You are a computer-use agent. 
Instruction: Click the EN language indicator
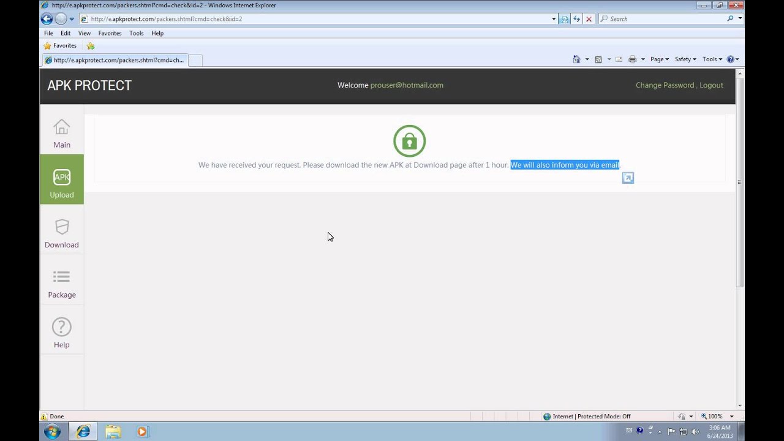(629, 431)
